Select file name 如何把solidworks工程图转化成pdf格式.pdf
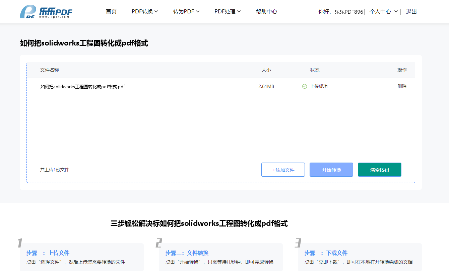The width and height of the screenshot is (449, 277). tap(83, 87)
